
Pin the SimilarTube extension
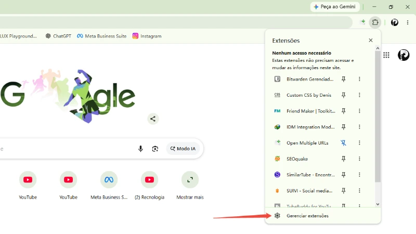pyautogui.click(x=344, y=175)
